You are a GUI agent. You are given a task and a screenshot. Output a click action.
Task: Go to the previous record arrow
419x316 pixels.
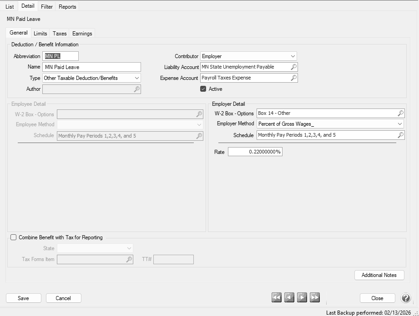[x=289, y=297]
